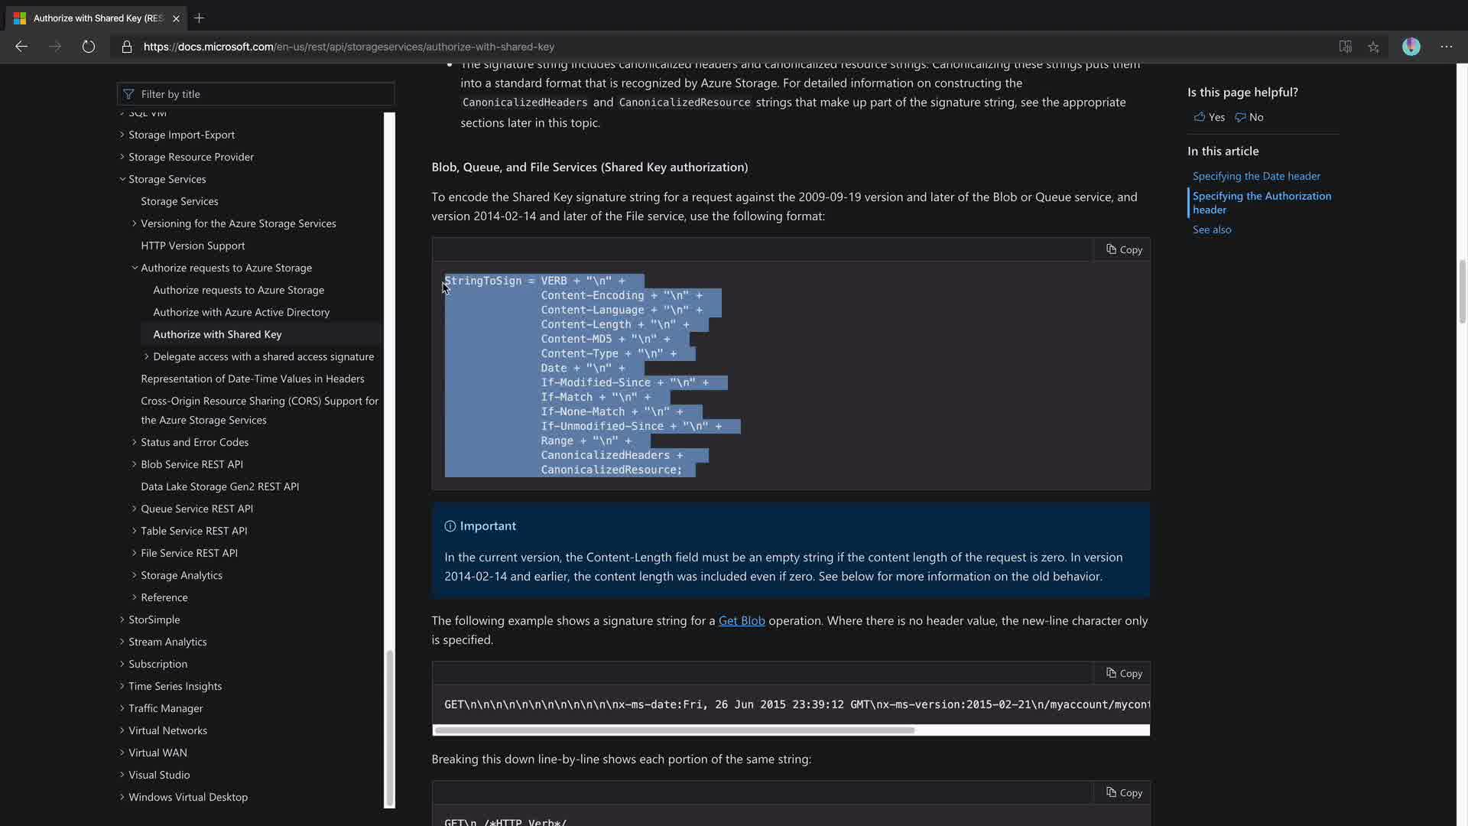
Task: Expand the Queue Service REST API node
Action: (x=135, y=509)
